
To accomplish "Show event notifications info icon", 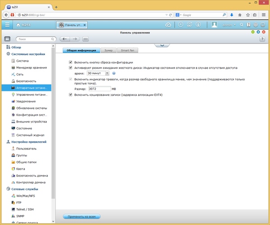I will click(198, 25).
